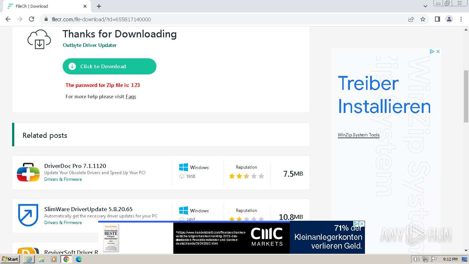The height and width of the screenshot is (264, 469).
Task: Click the Windows logo in SlimWare row
Action: (184, 210)
